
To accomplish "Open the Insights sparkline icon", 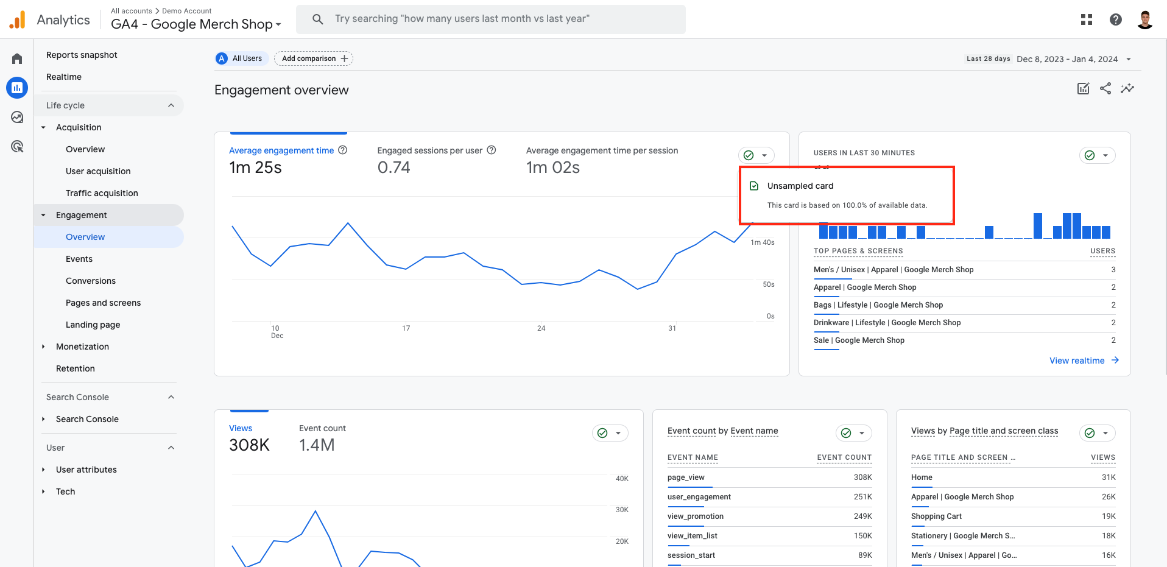I will [x=1127, y=88].
